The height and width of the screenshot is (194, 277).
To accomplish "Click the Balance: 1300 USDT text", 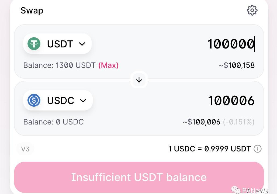I will pos(59,65).
